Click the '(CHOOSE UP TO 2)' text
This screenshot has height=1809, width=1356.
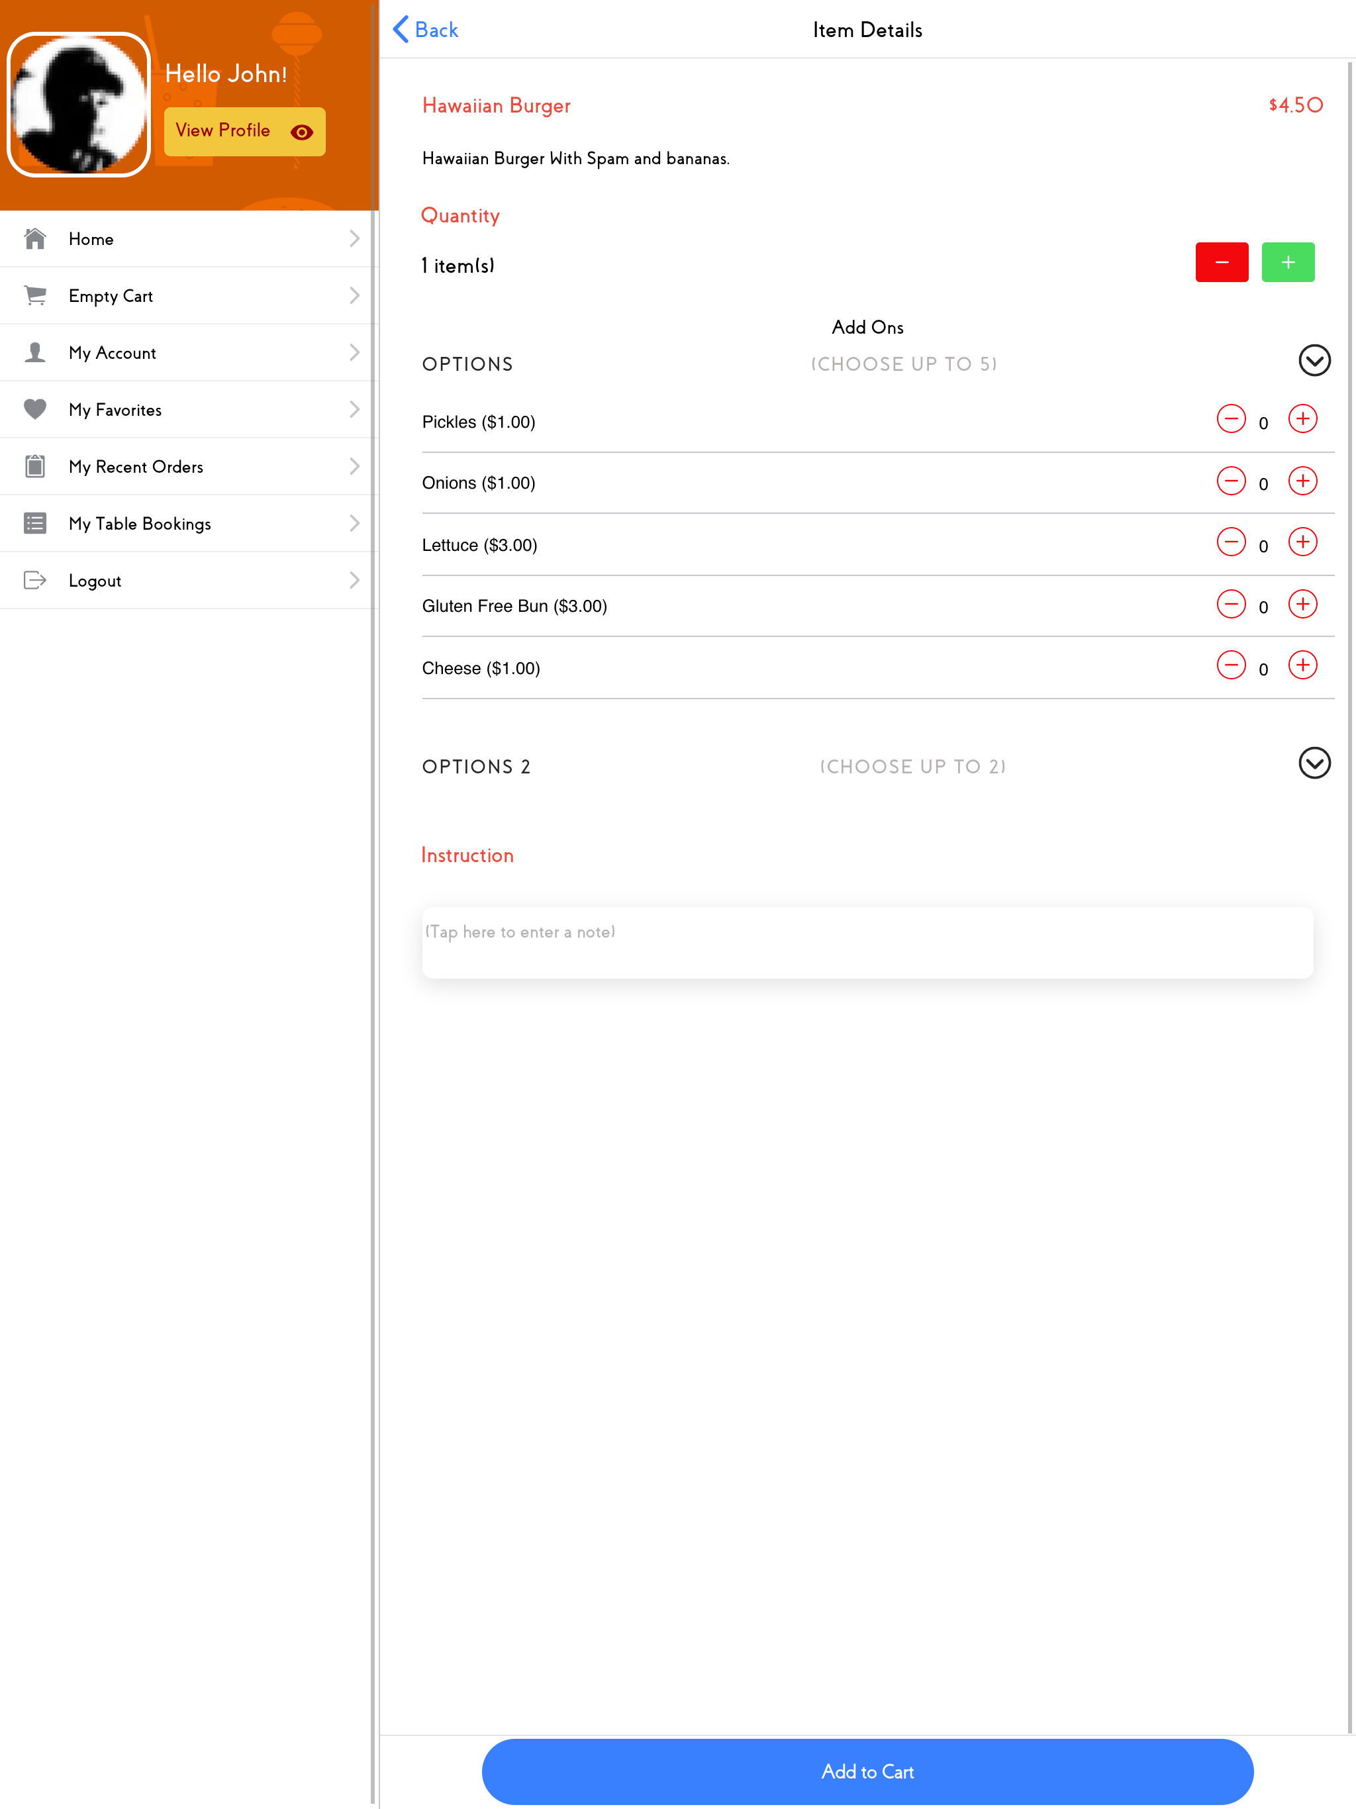pyautogui.click(x=913, y=766)
